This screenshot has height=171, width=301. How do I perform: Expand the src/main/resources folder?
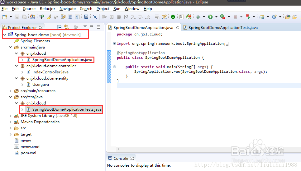click(11, 91)
